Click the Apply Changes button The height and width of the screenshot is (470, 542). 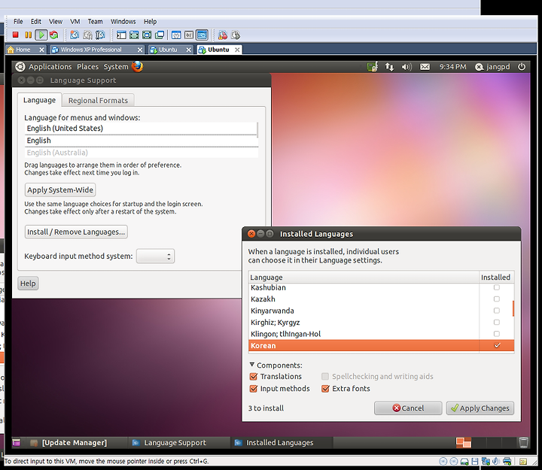point(480,408)
